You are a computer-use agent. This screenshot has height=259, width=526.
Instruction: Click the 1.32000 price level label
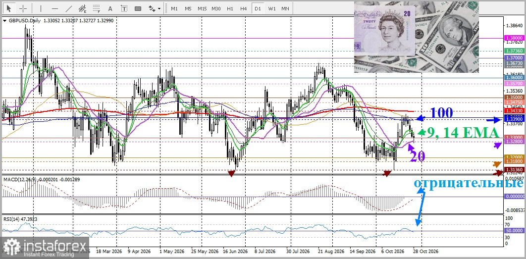coord(515,157)
